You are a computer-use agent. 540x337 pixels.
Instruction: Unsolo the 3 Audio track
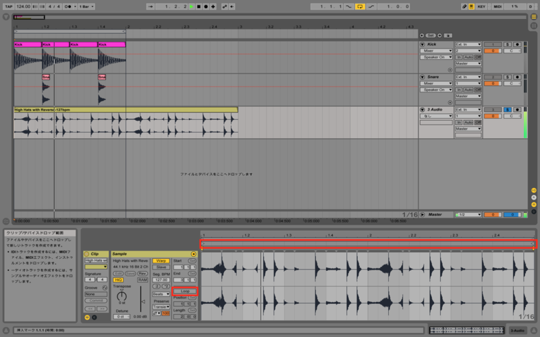tap(508, 110)
